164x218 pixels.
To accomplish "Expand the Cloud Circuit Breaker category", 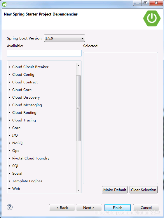I will (x=9, y=67).
